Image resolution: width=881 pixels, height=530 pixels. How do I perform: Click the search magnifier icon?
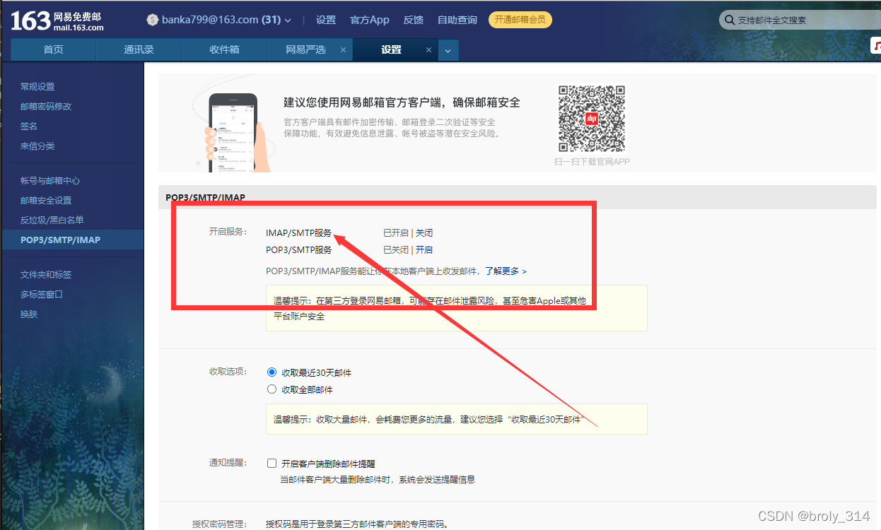(729, 20)
